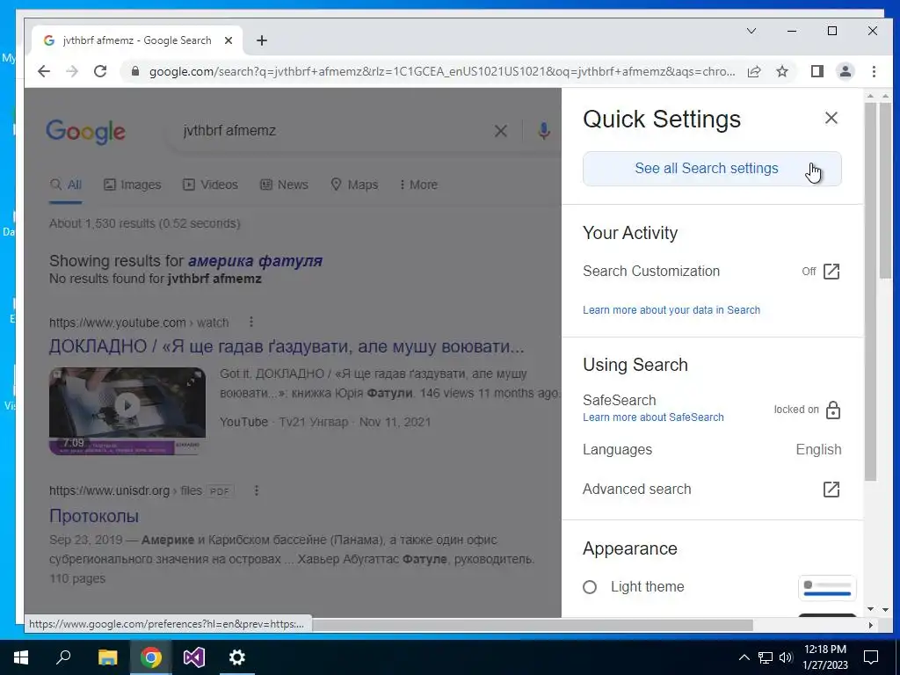This screenshot has height=675, width=900.
Task: Reload the page with the refresh icon
Action: coord(100,71)
